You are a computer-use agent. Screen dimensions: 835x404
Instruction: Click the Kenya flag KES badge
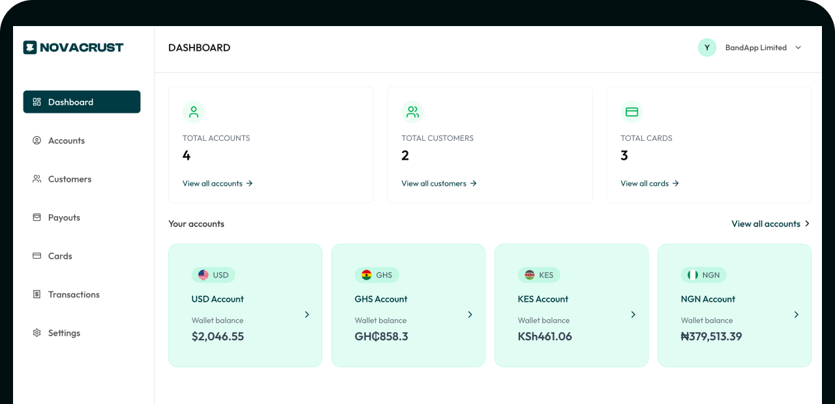coord(539,275)
